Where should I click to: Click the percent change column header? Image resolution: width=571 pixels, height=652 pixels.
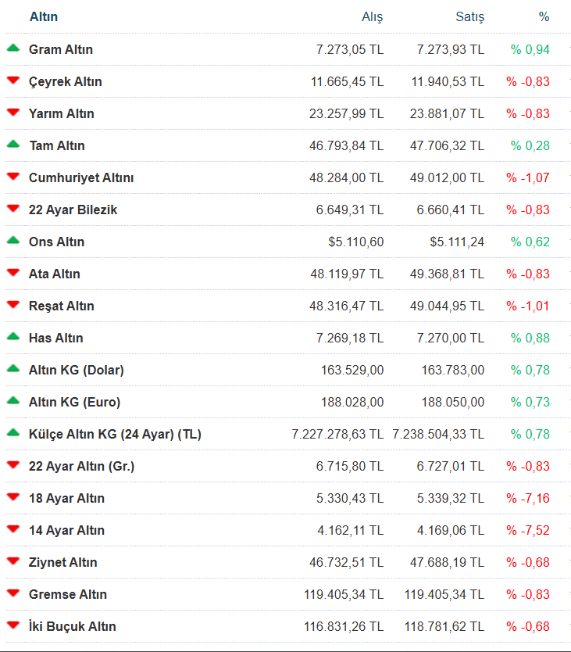tap(544, 16)
